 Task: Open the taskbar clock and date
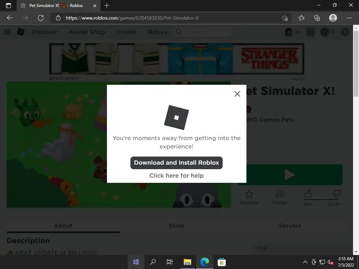pyautogui.click(x=346, y=262)
